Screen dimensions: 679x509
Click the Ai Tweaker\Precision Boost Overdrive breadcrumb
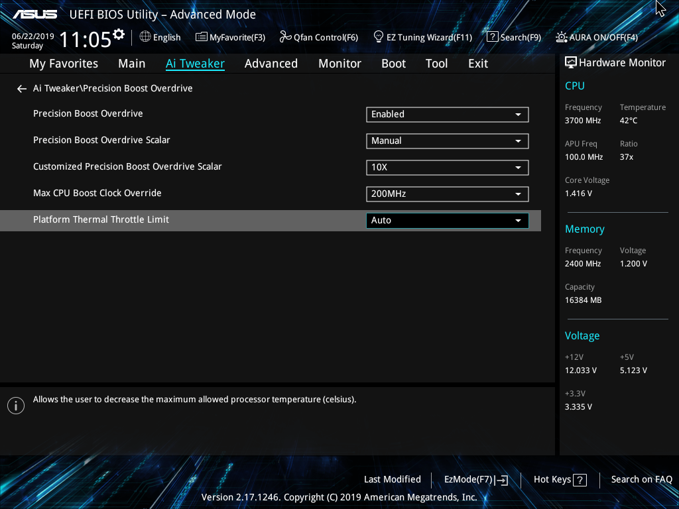pos(113,88)
